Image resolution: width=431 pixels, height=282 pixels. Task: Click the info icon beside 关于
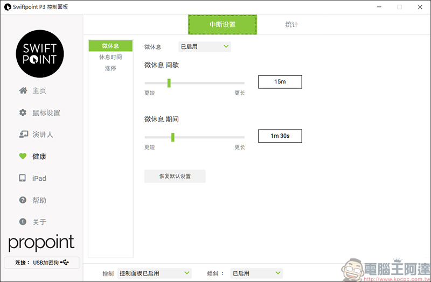[23, 222]
